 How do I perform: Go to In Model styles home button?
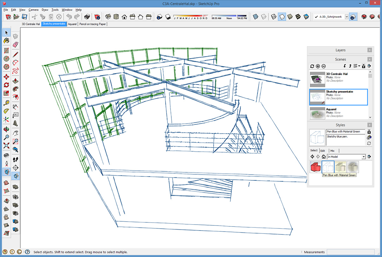pyautogui.click(x=323, y=156)
